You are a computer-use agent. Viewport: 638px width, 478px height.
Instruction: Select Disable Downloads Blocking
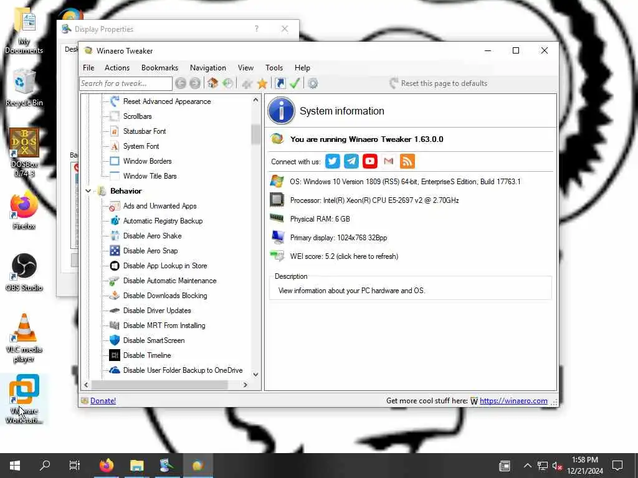164,296
